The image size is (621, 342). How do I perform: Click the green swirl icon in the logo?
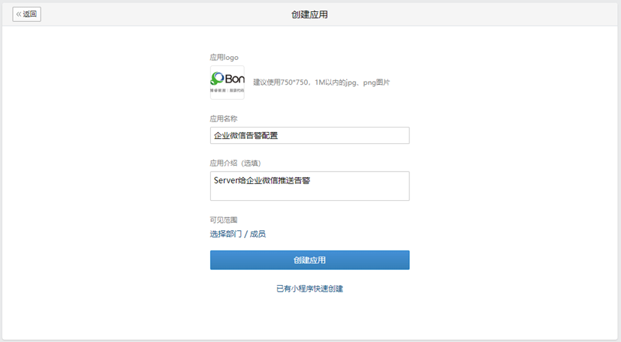click(217, 78)
